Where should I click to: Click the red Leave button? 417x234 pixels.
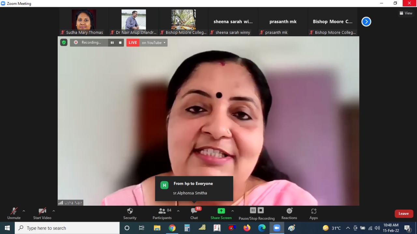click(404, 213)
